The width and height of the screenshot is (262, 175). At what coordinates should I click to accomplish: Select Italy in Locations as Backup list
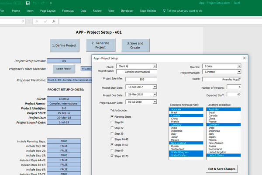(x=224, y=134)
